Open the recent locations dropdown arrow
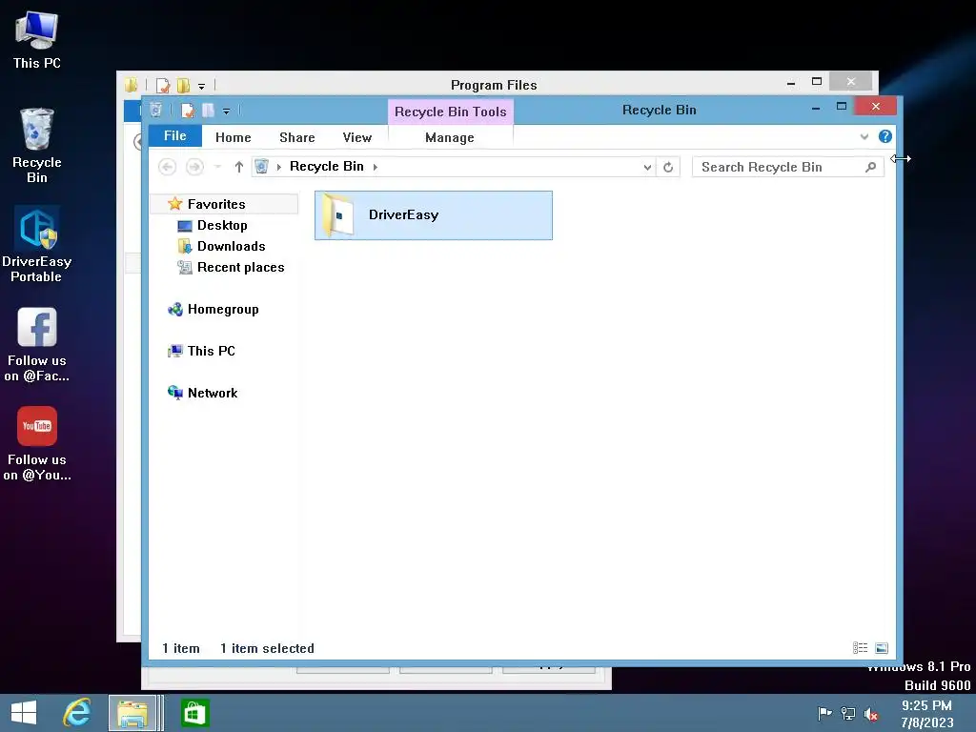Viewport: 976px width, 732px height. point(217,167)
